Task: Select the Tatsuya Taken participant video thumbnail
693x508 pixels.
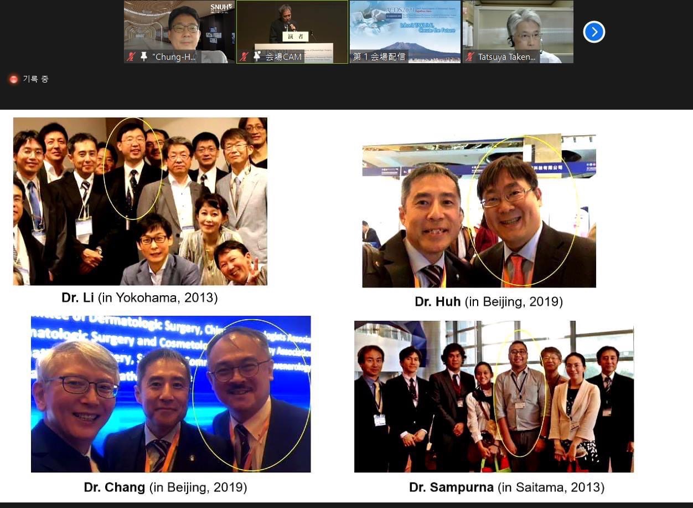Action: 518,32
